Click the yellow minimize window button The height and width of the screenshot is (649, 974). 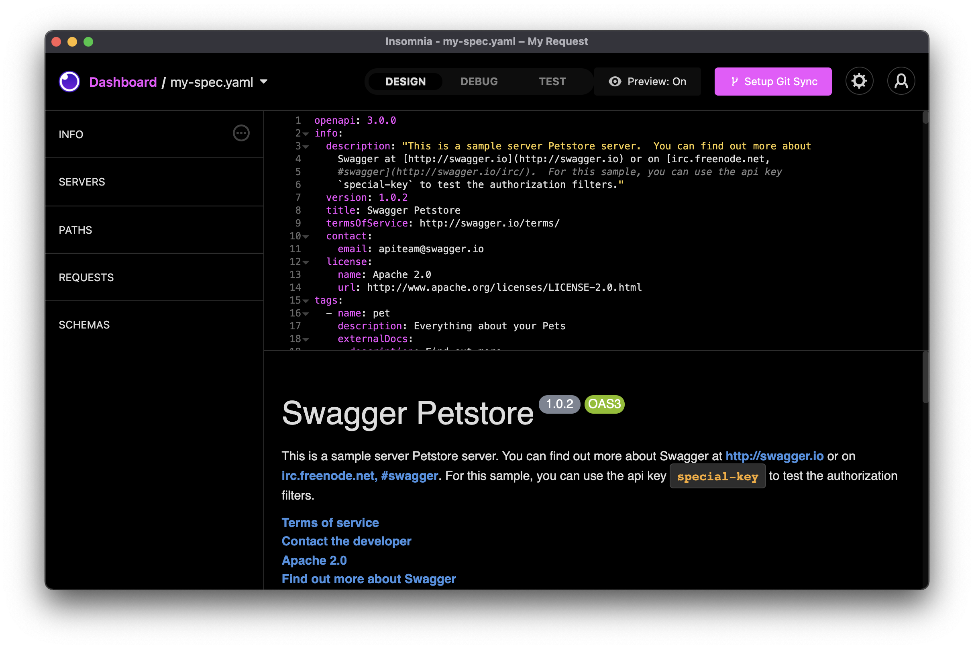(x=72, y=42)
